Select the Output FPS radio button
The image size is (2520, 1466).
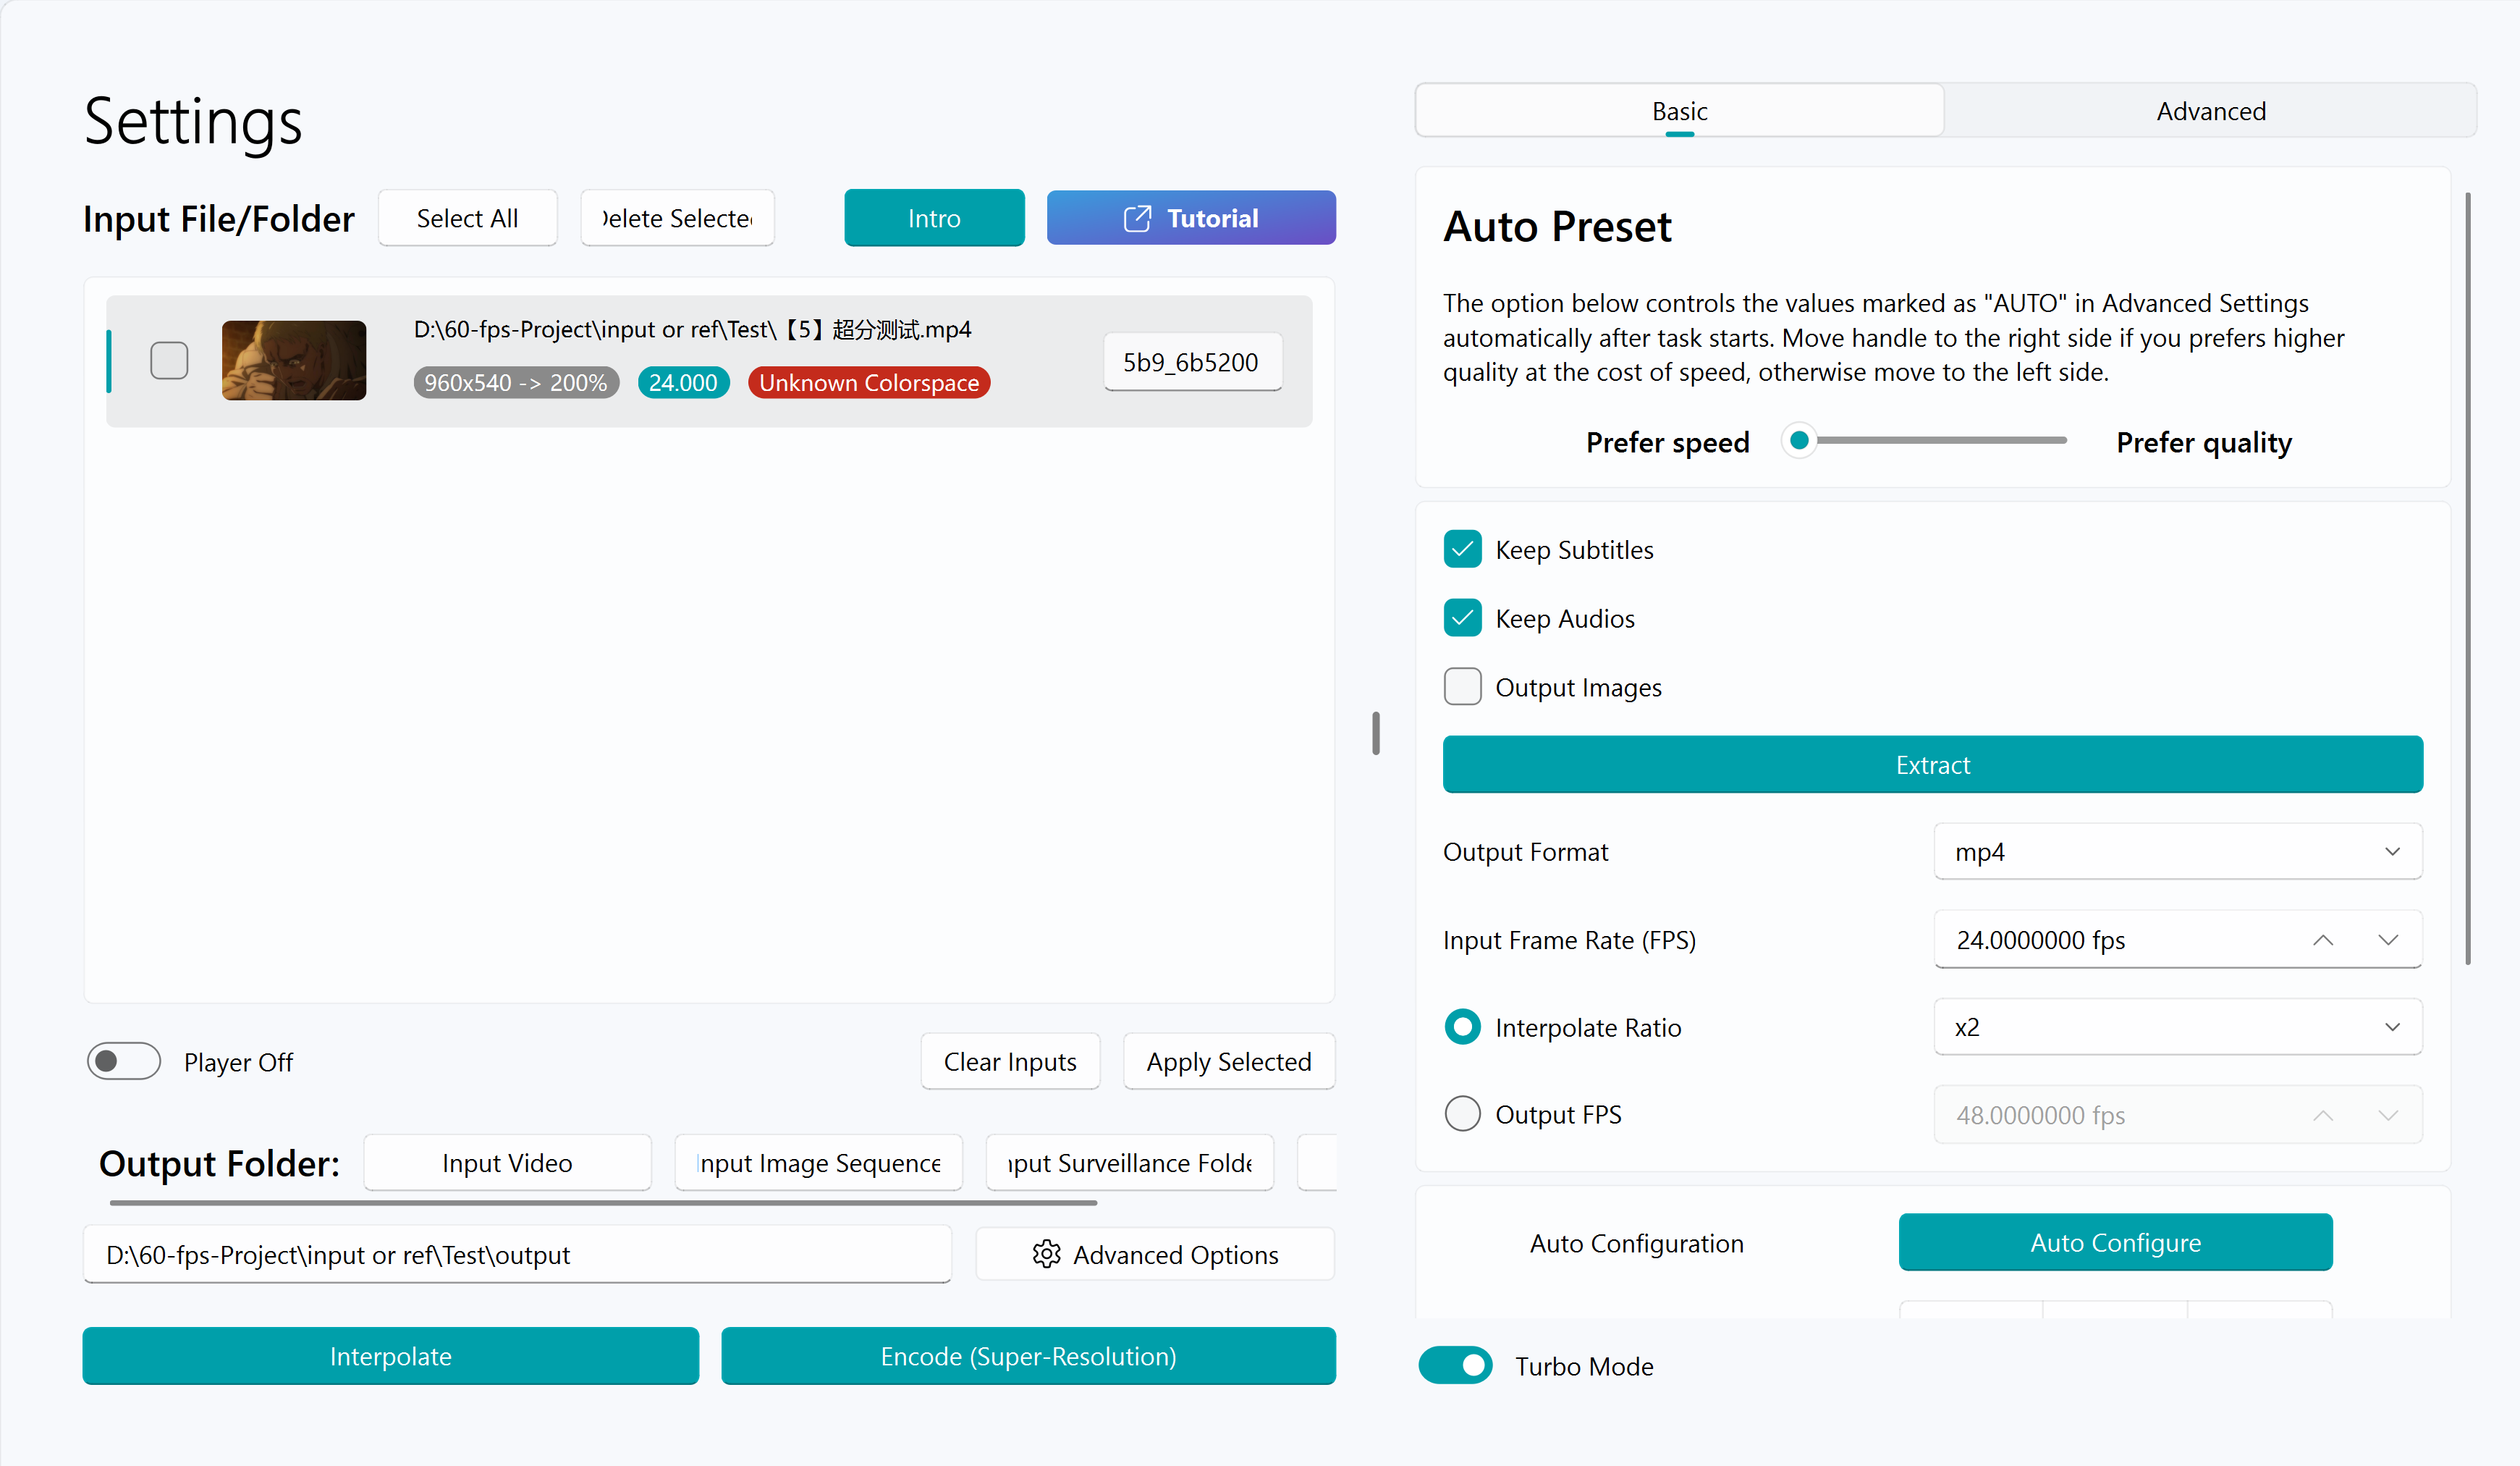pyautogui.click(x=1462, y=1114)
